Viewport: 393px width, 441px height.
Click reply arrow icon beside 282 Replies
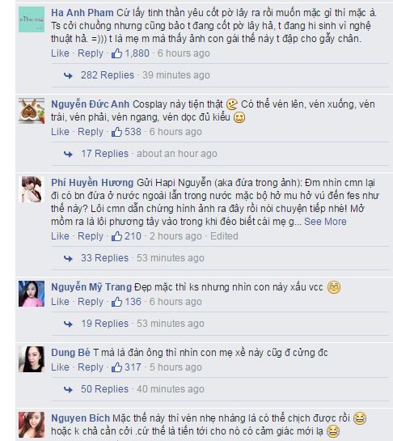coord(68,75)
